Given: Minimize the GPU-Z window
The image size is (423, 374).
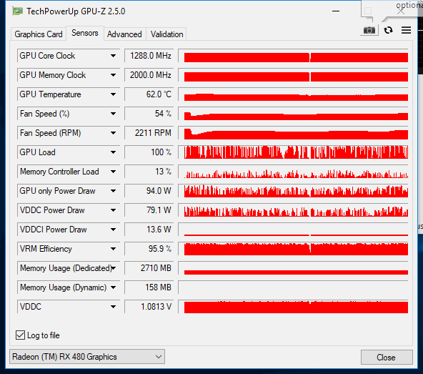Looking at the screenshot, I should [x=336, y=11].
